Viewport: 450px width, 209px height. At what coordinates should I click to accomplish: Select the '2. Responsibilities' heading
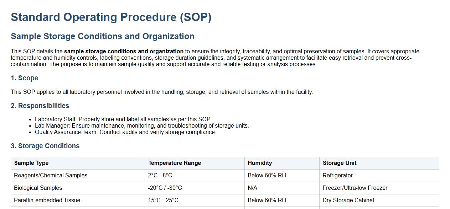[x=40, y=106]
